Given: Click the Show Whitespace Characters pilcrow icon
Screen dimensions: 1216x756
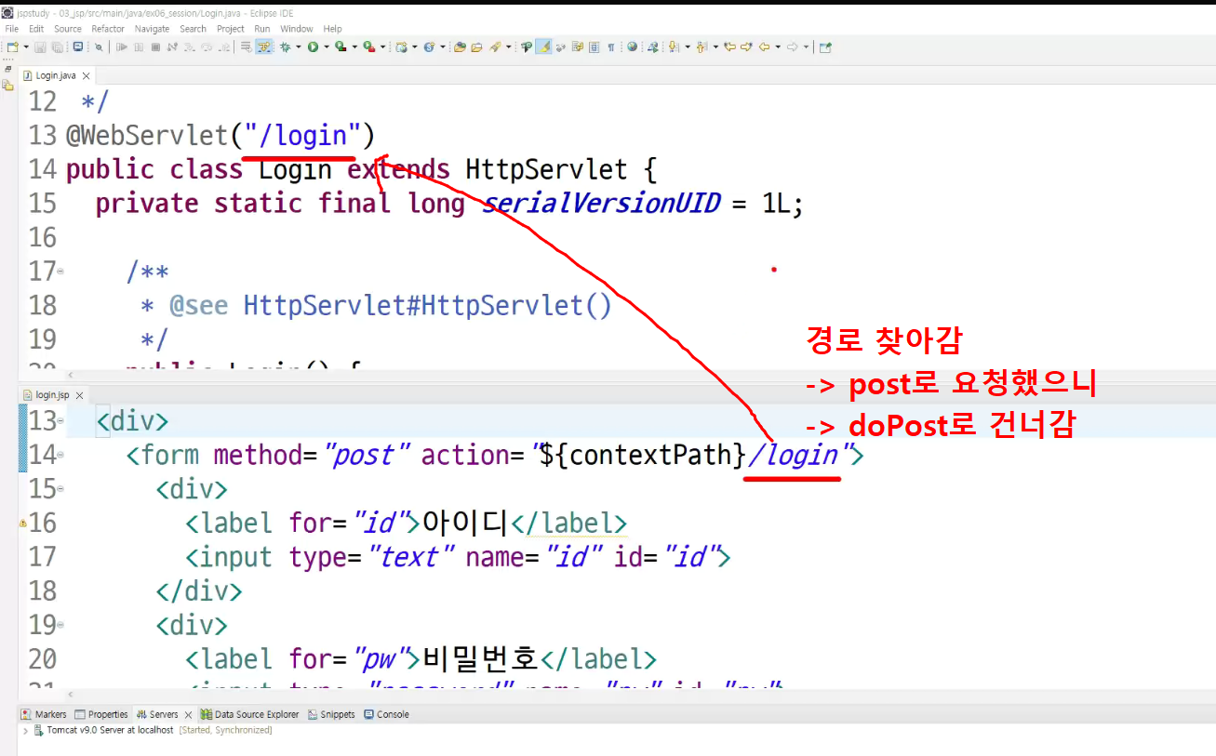Looking at the screenshot, I should click(x=611, y=46).
